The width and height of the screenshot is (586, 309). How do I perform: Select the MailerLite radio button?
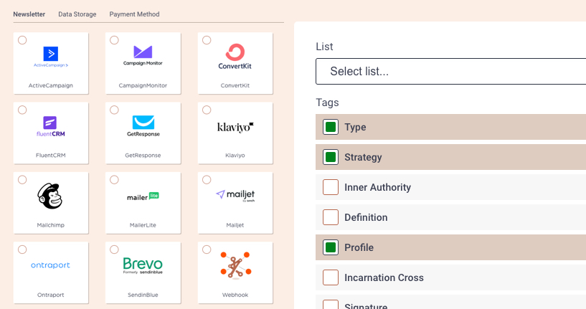[114, 180]
